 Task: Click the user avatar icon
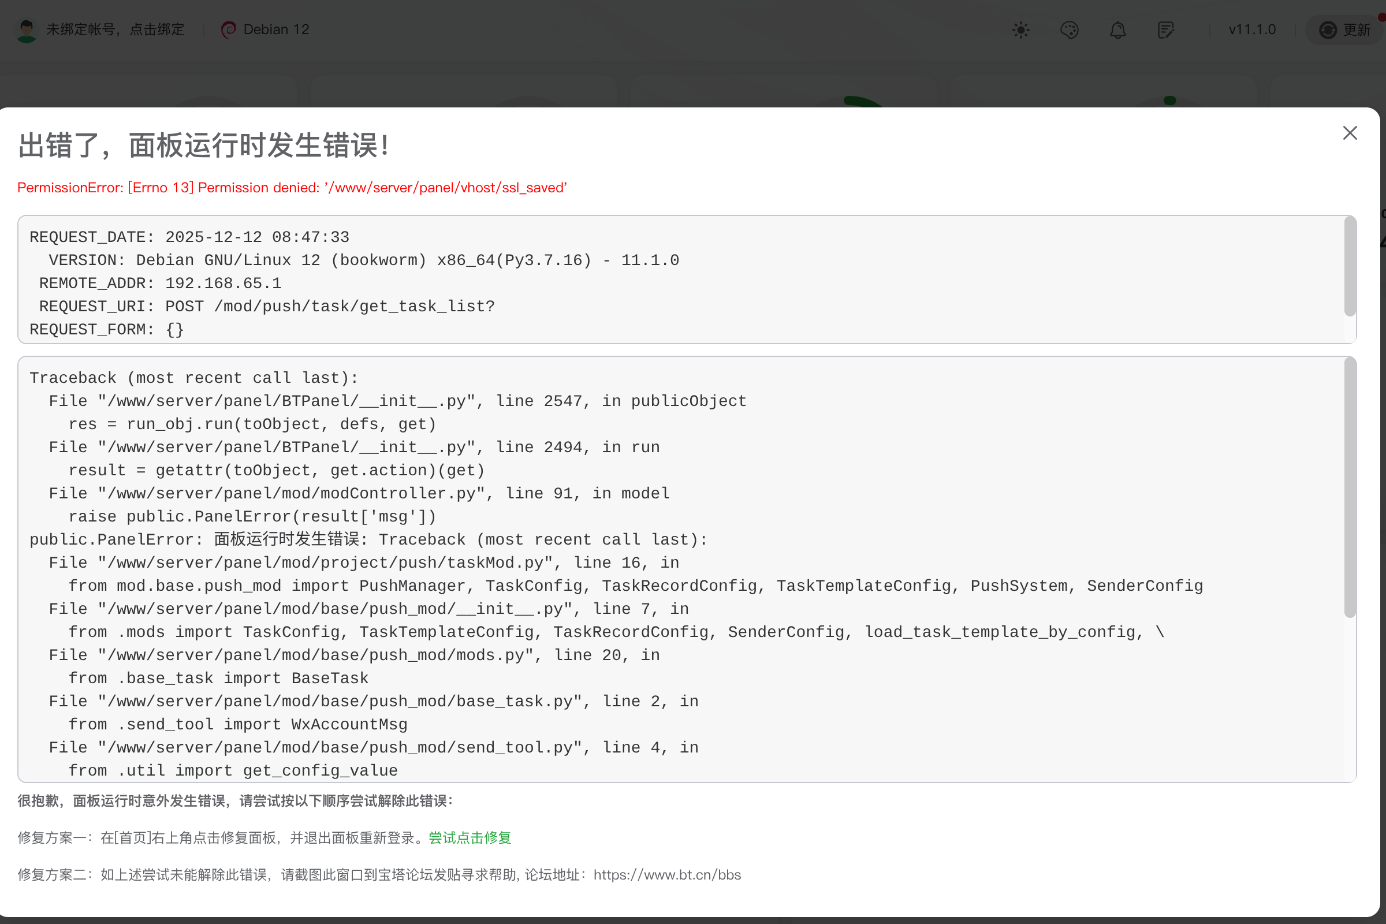pyautogui.click(x=27, y=29)
